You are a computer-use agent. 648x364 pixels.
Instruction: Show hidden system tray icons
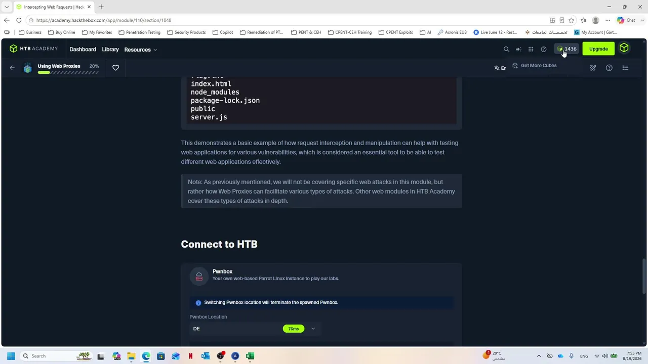tap(539, 356)
